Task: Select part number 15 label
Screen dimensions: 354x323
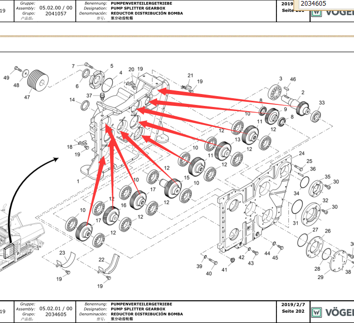Action: click(x=187, y=178)
